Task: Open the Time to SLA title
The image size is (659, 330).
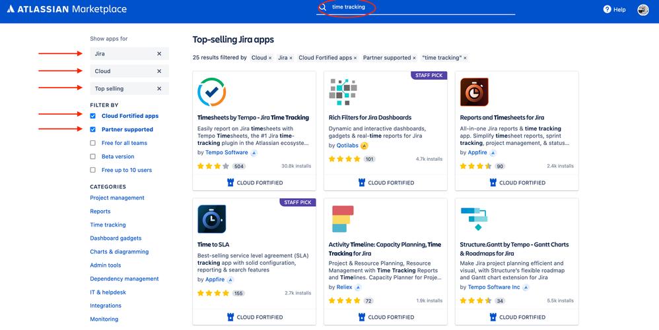Action: click(213, 244)
